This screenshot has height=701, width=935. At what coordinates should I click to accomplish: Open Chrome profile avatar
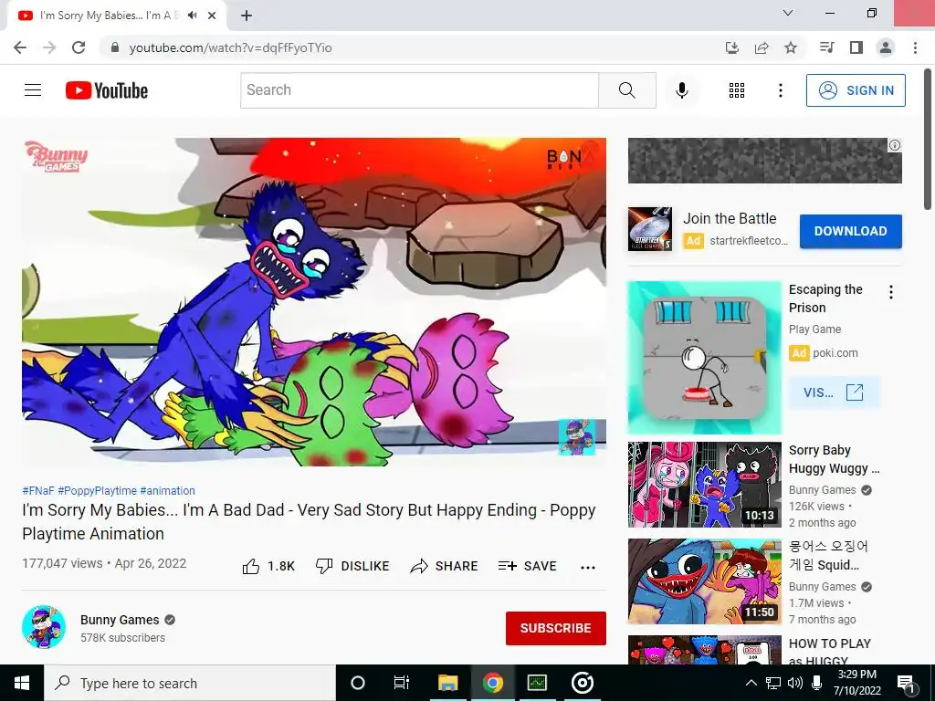point(886,47)
